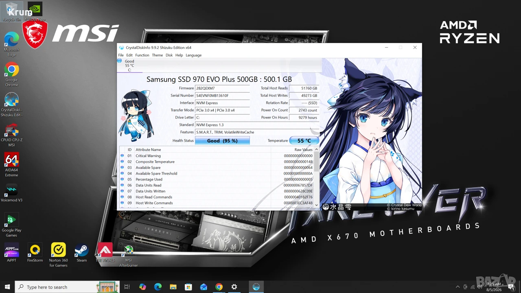The height and width of the screenshot is (293, 521).
Task: Open the AiPPT desktop icon
Action: (x=11, y=253)
